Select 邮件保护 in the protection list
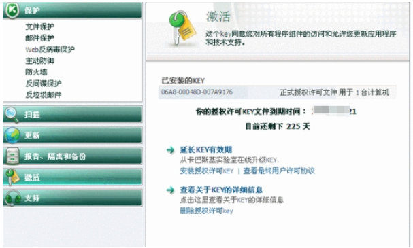413x248 pixels. coord(39,38)
